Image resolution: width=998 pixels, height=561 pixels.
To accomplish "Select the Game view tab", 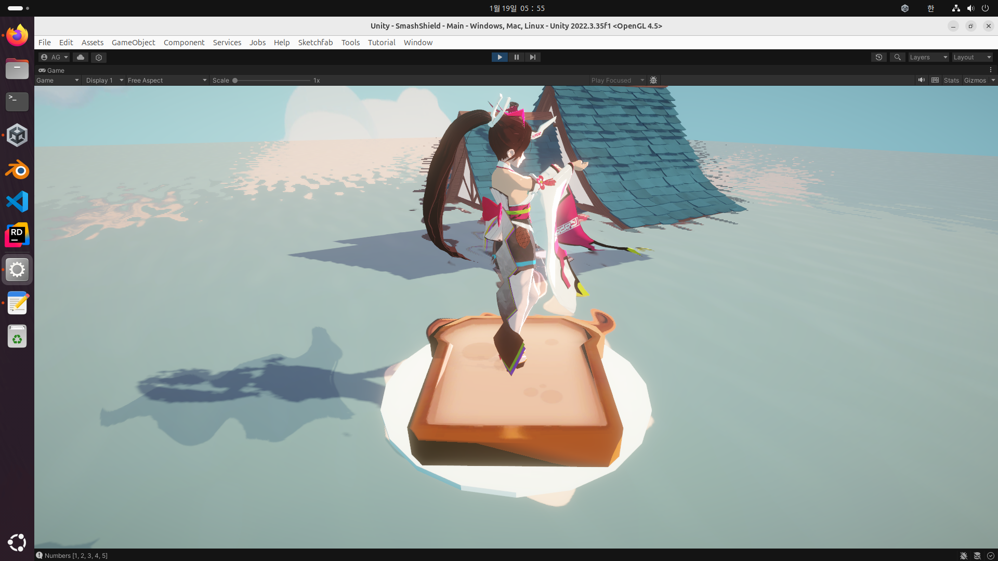I will click(x=51, y=70).
